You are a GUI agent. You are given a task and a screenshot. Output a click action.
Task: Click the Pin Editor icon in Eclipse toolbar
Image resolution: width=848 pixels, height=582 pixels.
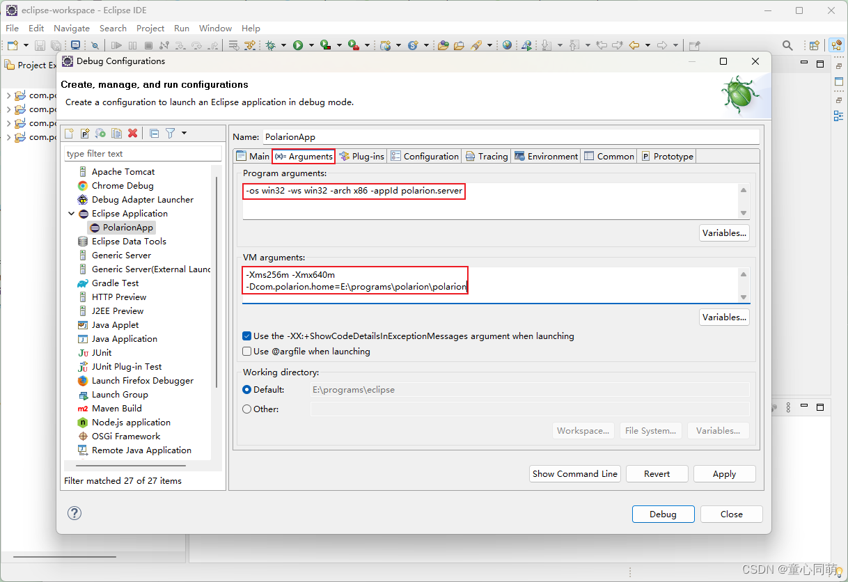694,45
